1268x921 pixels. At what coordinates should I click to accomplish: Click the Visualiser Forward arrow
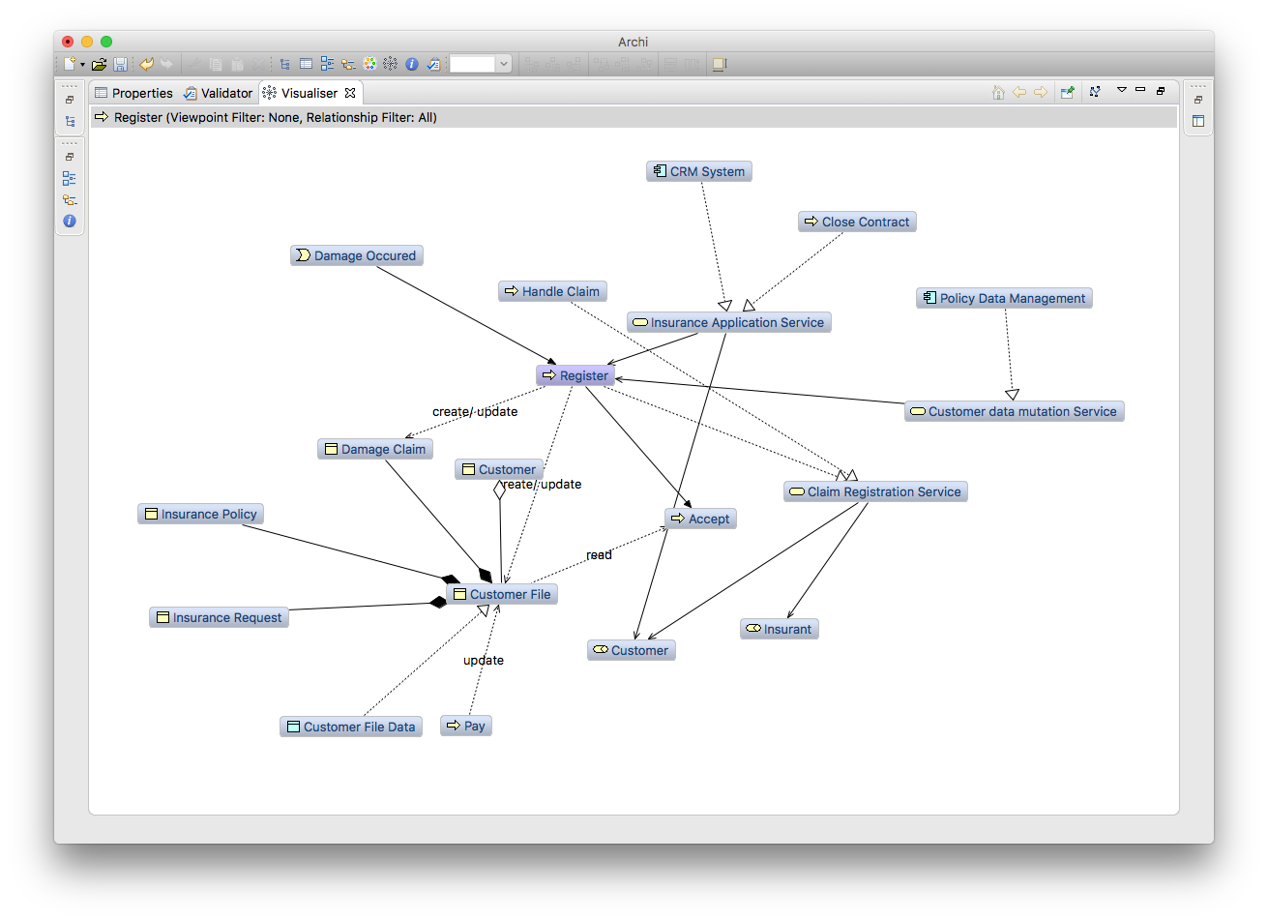click(x=1041, y=92)
